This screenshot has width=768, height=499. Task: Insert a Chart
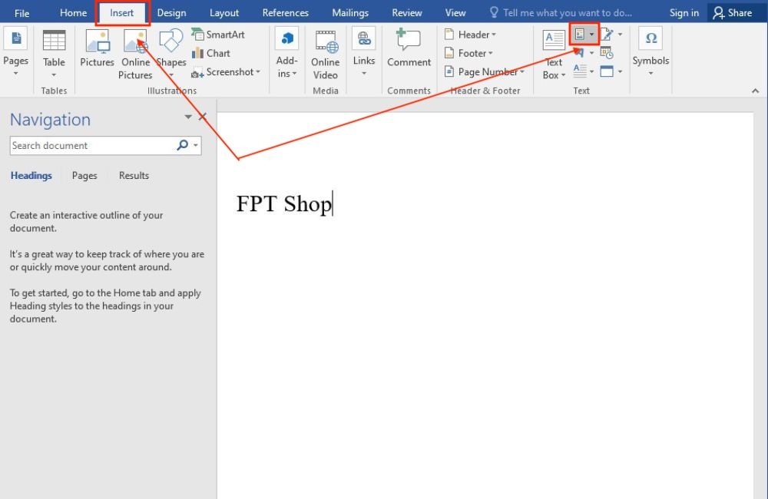point(211,53)
